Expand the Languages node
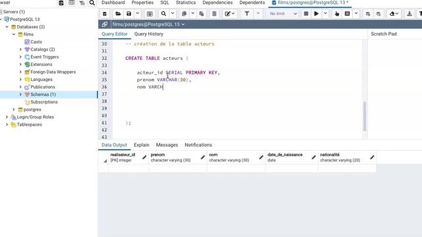Viewport: 422px width, 237px height. tap(20, 80)
